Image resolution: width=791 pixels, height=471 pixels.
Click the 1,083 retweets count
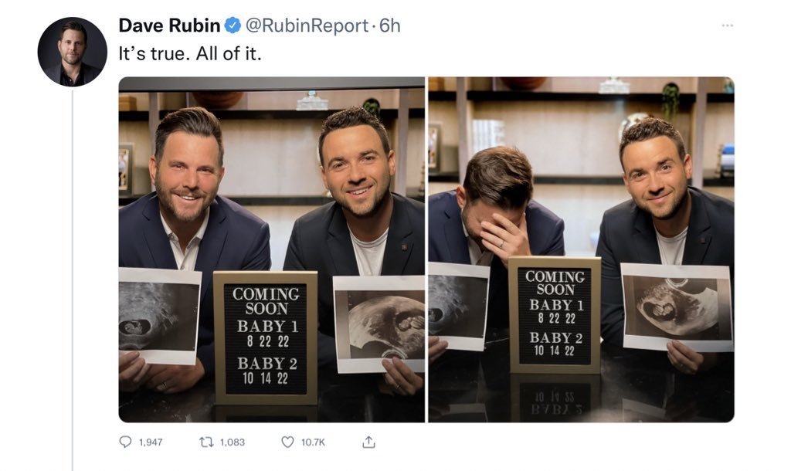click(232, 442)
